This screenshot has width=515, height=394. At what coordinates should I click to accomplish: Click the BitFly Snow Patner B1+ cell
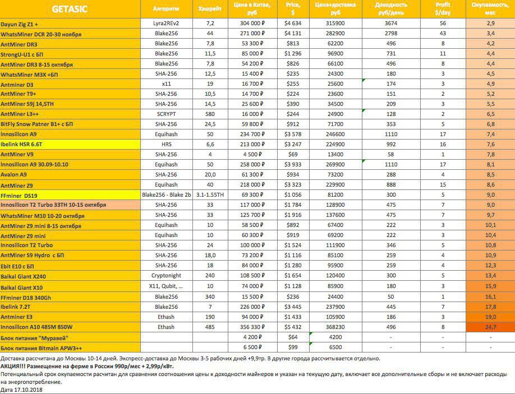(x=70, y=124)
